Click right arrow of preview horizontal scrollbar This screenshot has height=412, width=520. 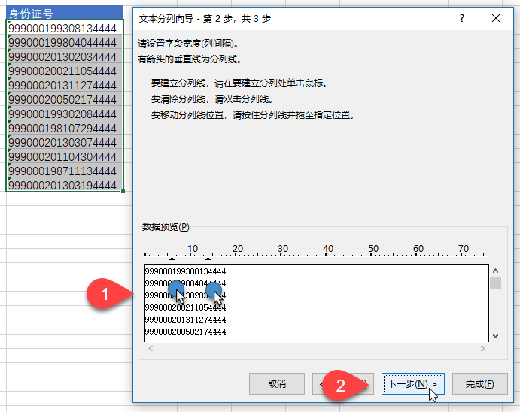pyautogui.click(x=482, y=348)
